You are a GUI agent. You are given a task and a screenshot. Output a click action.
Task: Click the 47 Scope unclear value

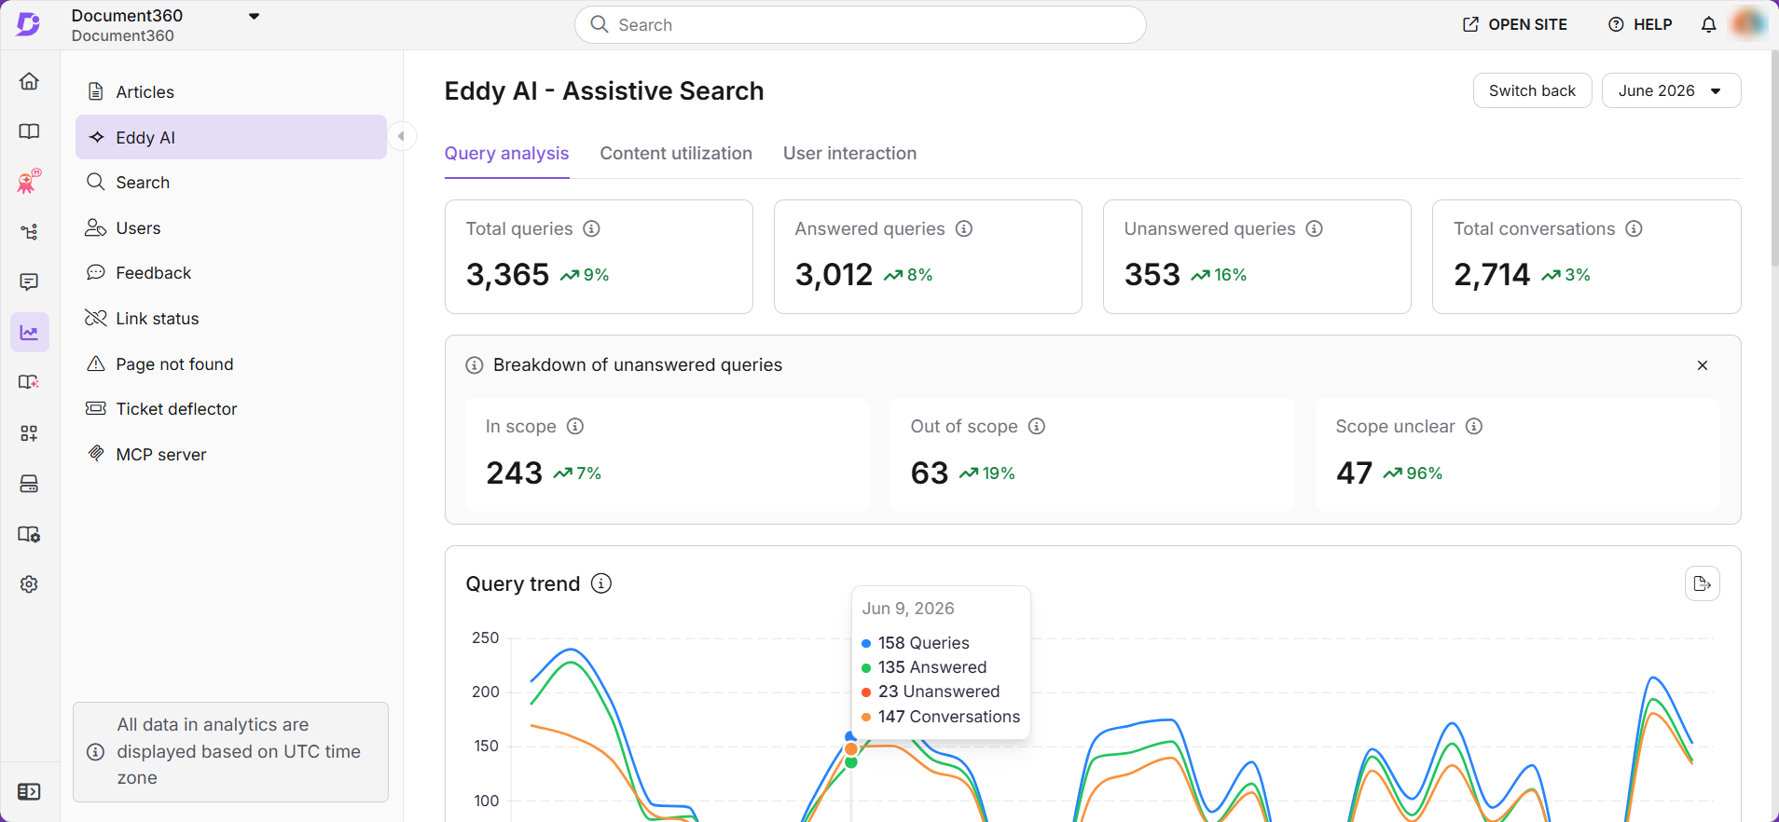click(1354, 473)
